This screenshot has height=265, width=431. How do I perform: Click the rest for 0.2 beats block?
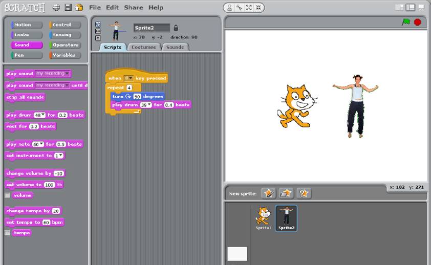tap(31, 126)
